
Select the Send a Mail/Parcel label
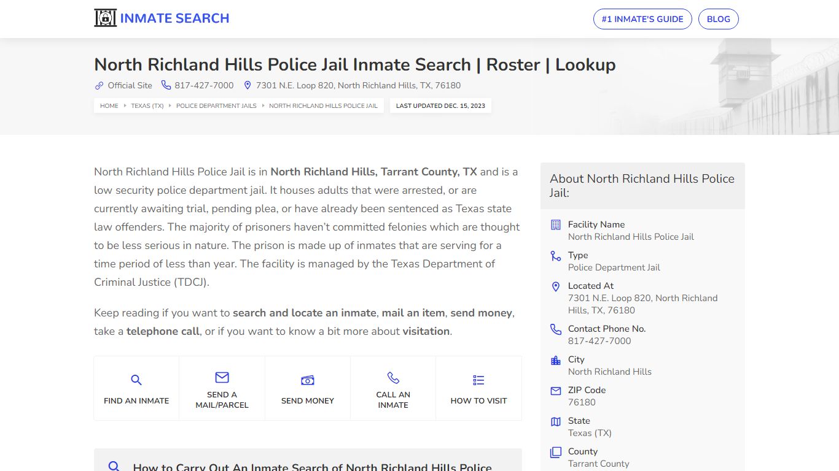tap(222, 400)
